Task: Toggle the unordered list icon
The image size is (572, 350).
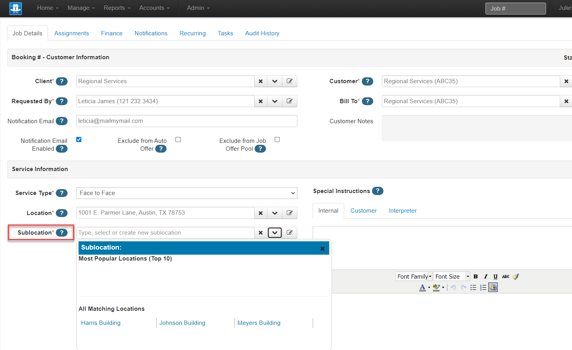Action: pyautogui.click(x=473, y=287)
